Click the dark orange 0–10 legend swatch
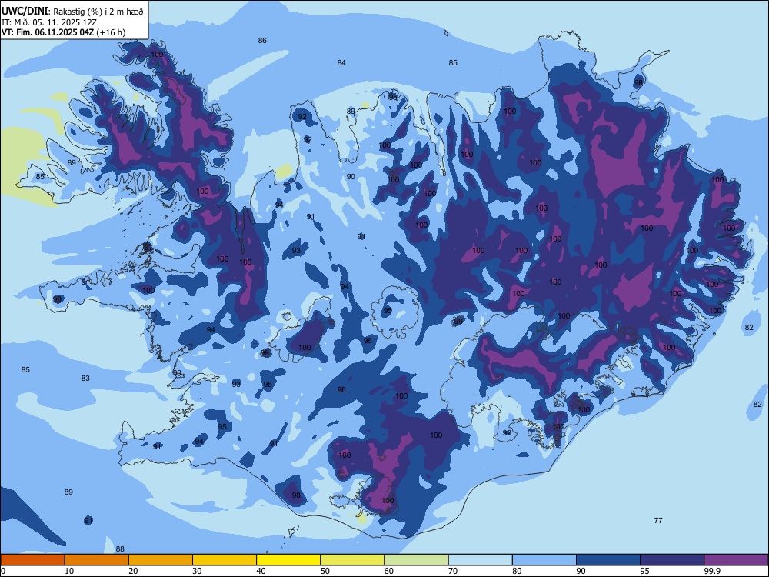 (x=32, y=560)
